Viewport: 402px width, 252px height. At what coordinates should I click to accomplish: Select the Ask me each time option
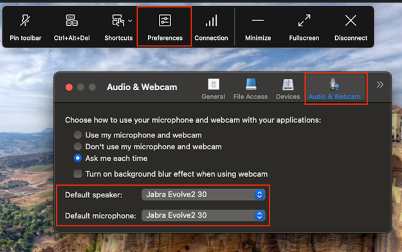click(x=78, y=158)
